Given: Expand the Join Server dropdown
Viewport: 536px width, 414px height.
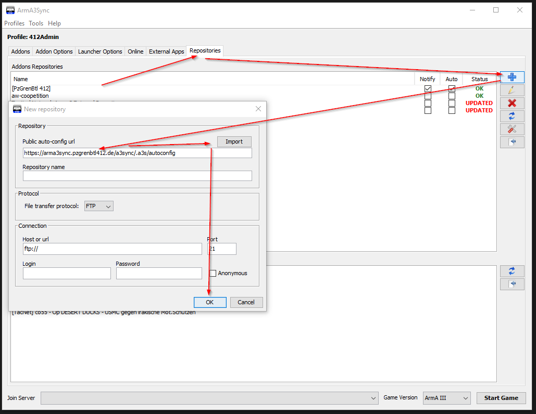Looking at the screenshot, I should coord(373,398).
